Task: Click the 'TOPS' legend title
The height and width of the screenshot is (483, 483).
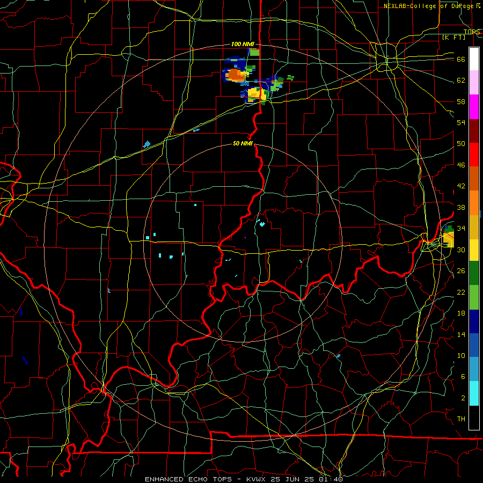Action: pyautogui.click(x=472, y=32)
